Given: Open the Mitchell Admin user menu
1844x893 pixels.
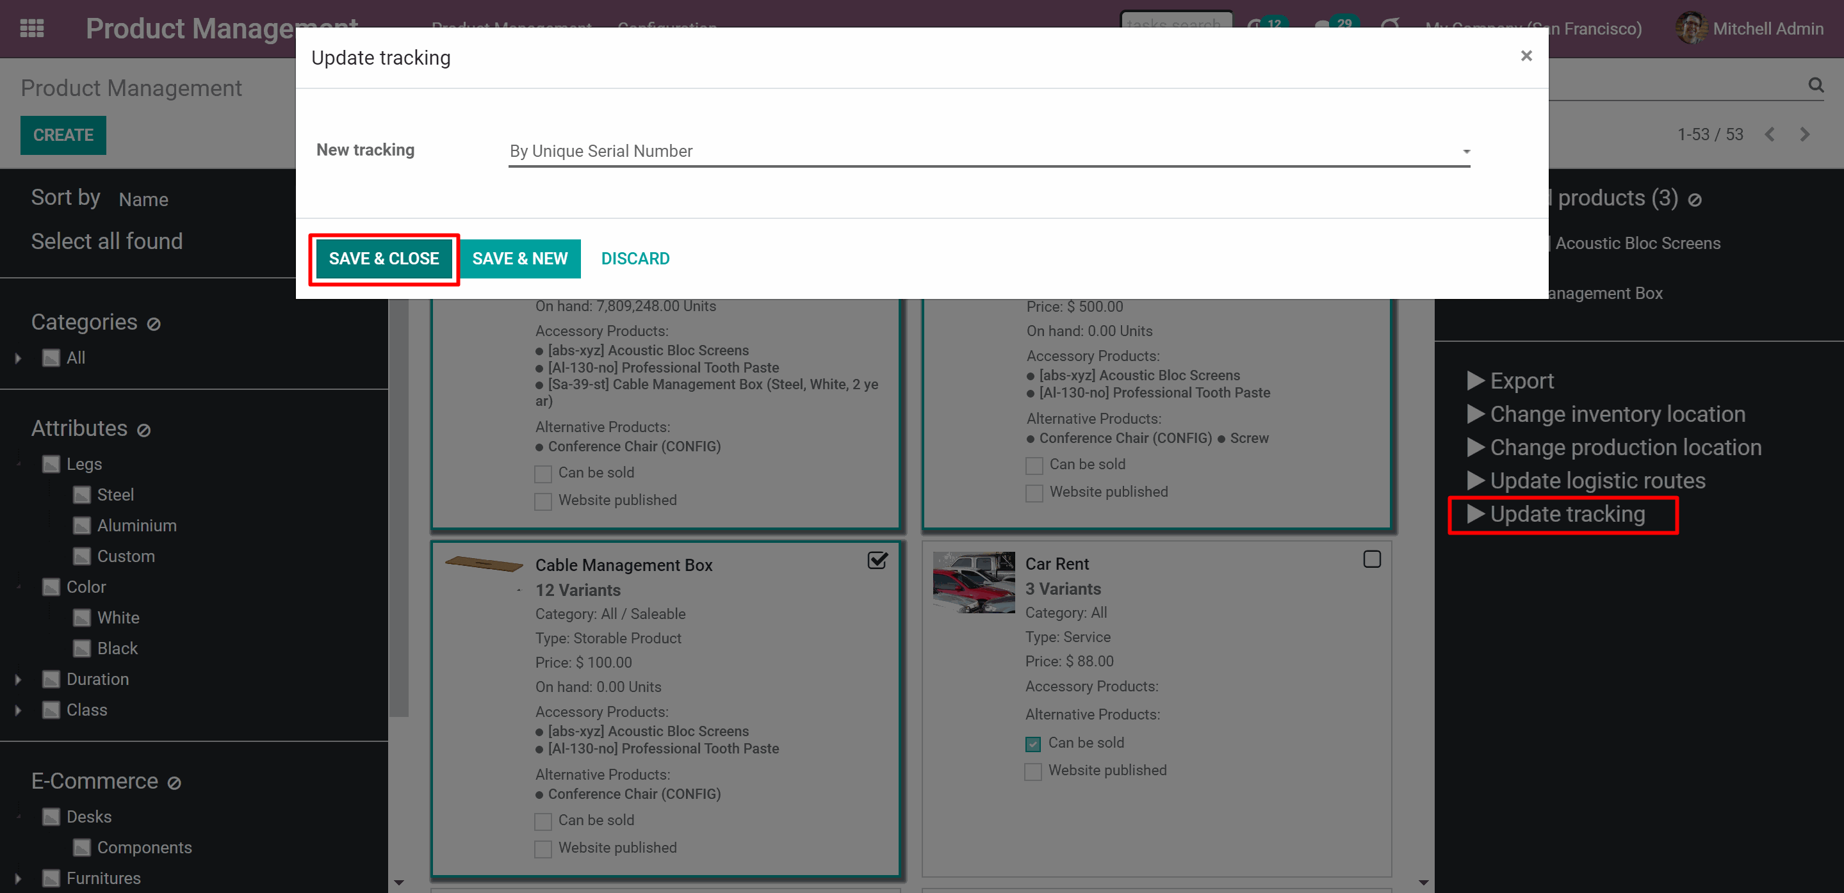Looking at the screenshot, I should [1749, 29].
